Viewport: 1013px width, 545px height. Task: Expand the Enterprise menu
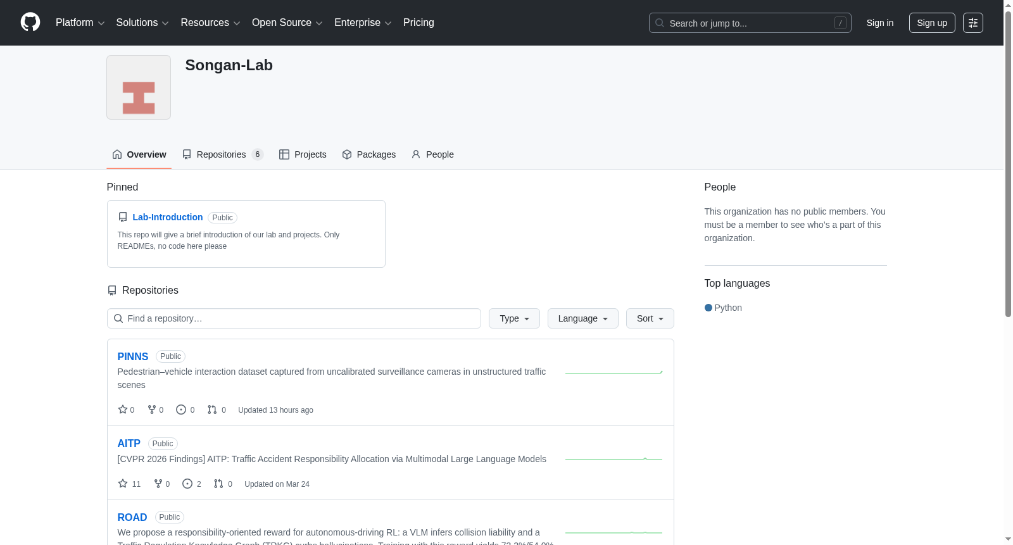pyautogui.click(x=363, y=23)
